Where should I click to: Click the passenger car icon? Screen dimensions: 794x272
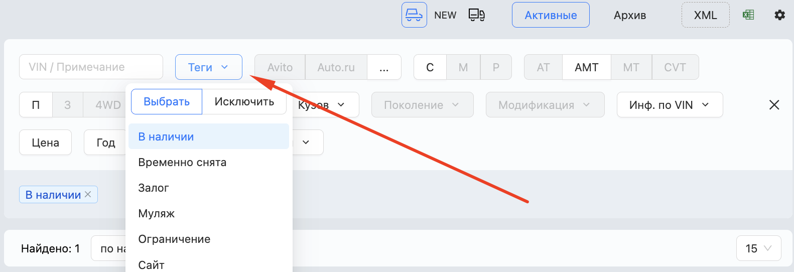pos(414,15)
